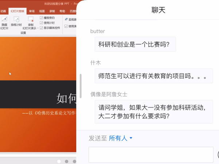Open the 发送至 所有人 recipient dropdown

(x=120, y=138)
